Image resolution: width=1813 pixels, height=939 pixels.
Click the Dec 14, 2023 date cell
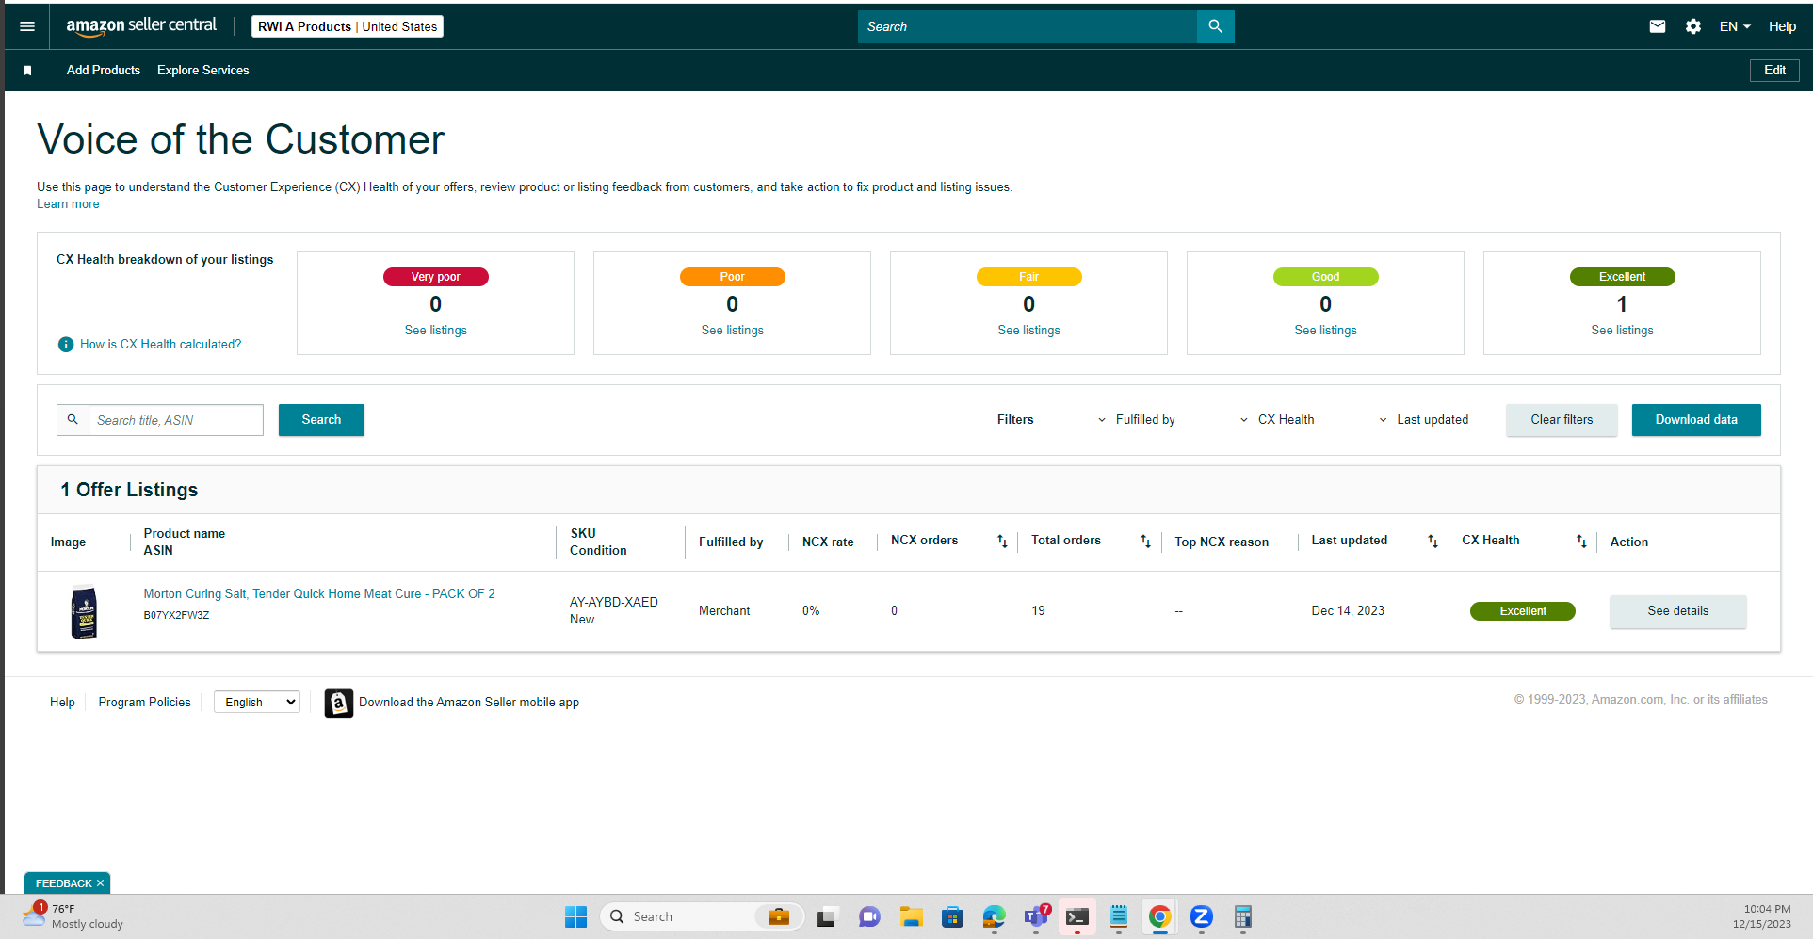tap(1348, 611)
